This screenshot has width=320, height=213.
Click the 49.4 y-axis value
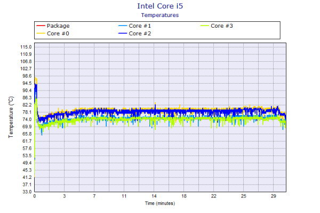click(x=27, y=163)
